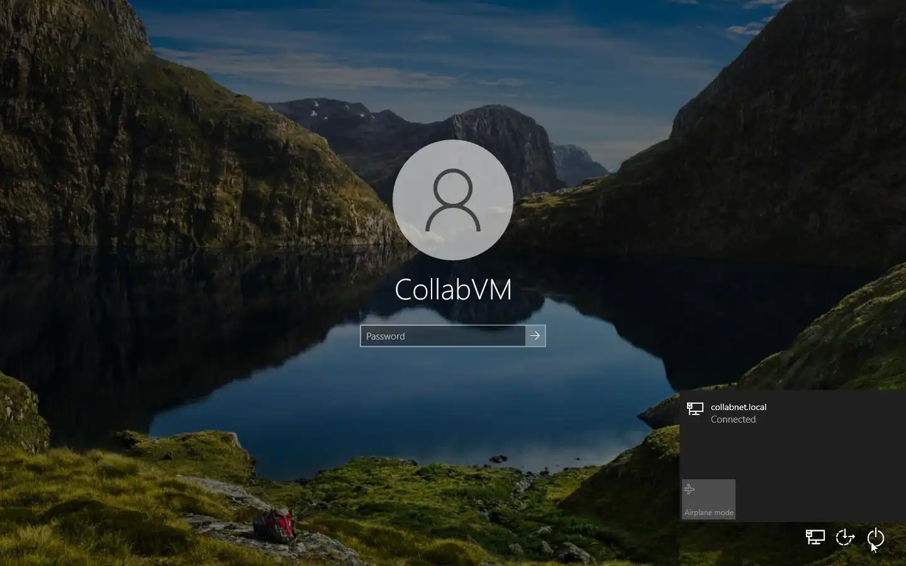Toggle Airplane mode tile
This screenshot has width=906, height=566.
tap(708, 499)
